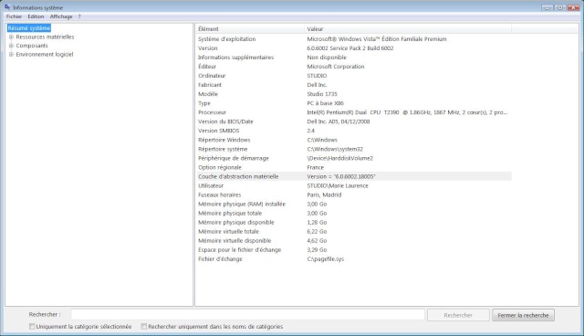Select the Couche d'abstraction matérielle row

pos(353,176)
